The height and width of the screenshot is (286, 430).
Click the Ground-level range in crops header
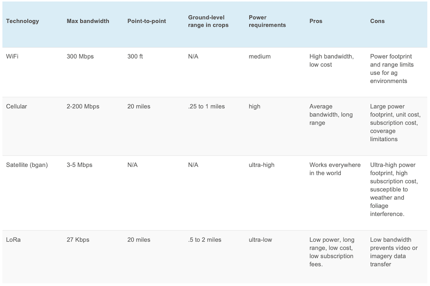208,21
